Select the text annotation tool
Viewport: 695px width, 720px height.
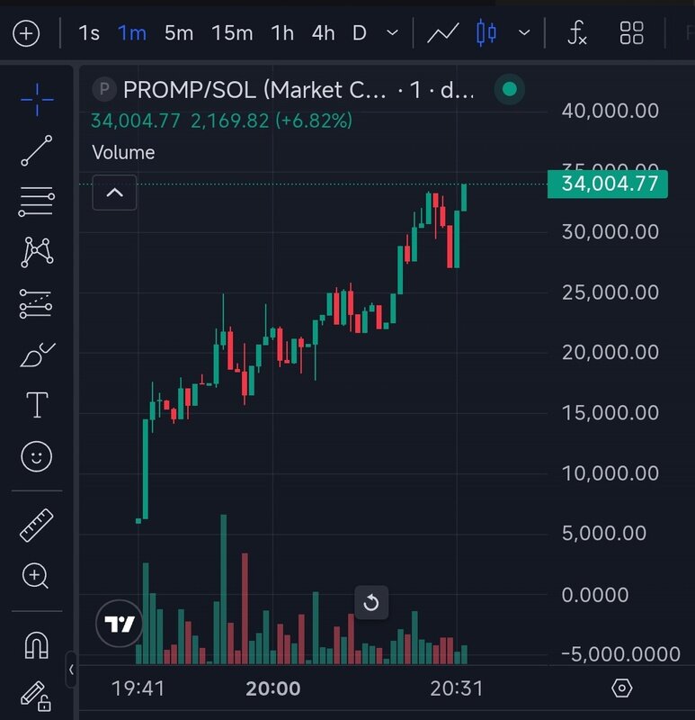click(x=36, y=405)
